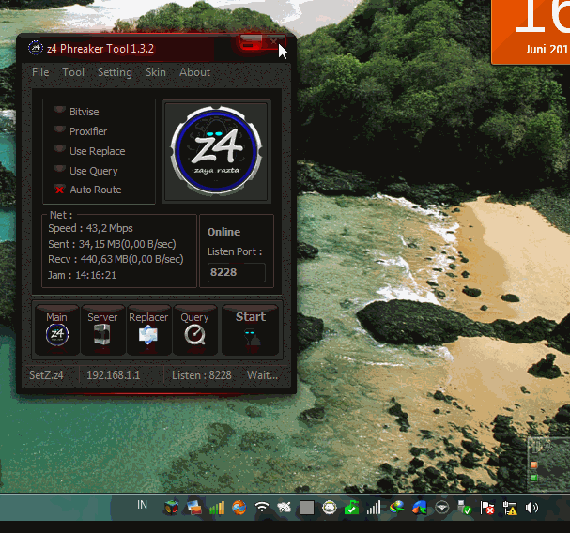Click the dark circular winged tray icon

[441, 508]
